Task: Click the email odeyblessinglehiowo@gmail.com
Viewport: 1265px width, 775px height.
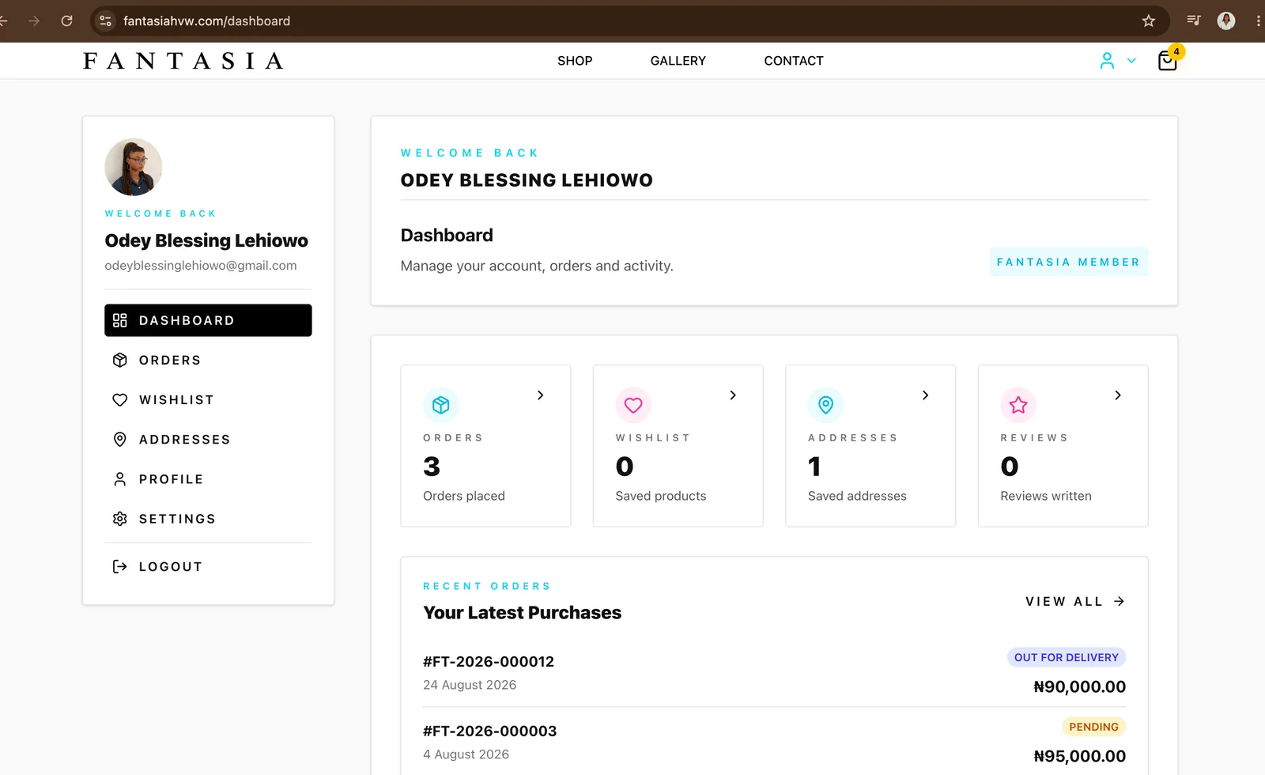Action: (x=201, y=266)
